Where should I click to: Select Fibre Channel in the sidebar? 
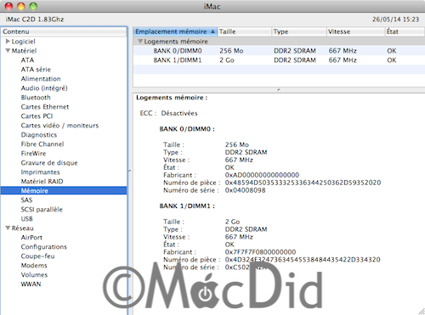click(x=42, y=144)
